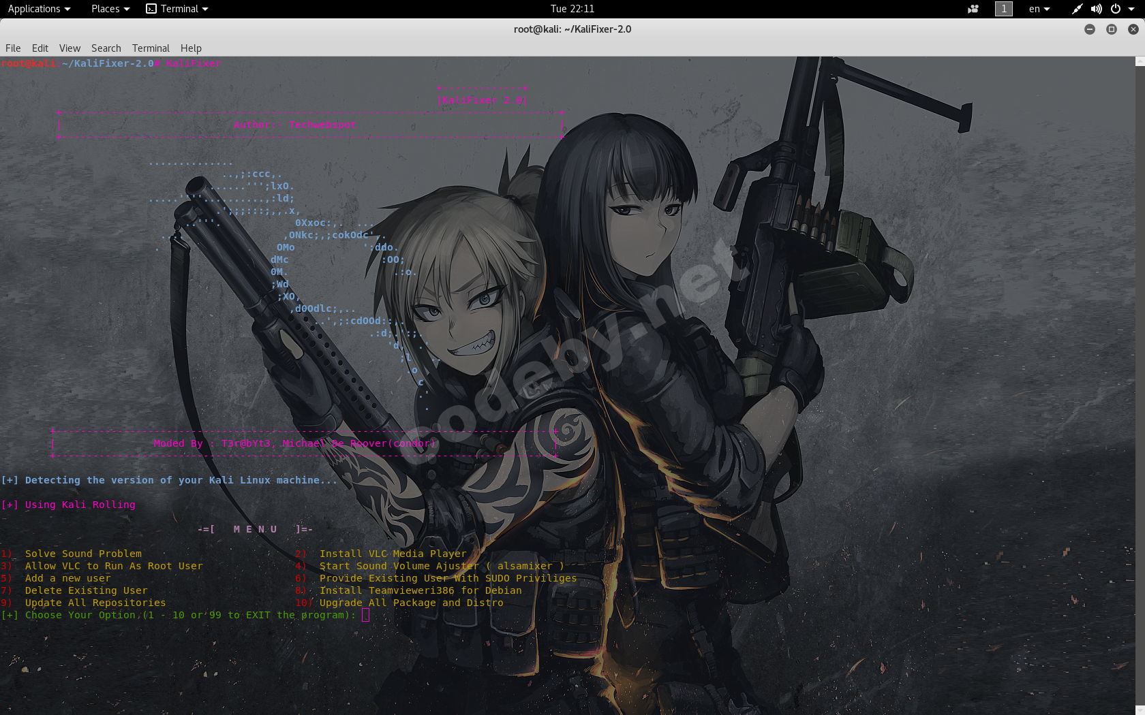Click 'Provide Existing User With SUDO Priviliges'

tap(436, 578)
